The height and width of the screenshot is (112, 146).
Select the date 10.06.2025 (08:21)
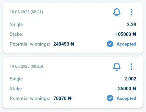pyautogui.click(x=26, y=12)
